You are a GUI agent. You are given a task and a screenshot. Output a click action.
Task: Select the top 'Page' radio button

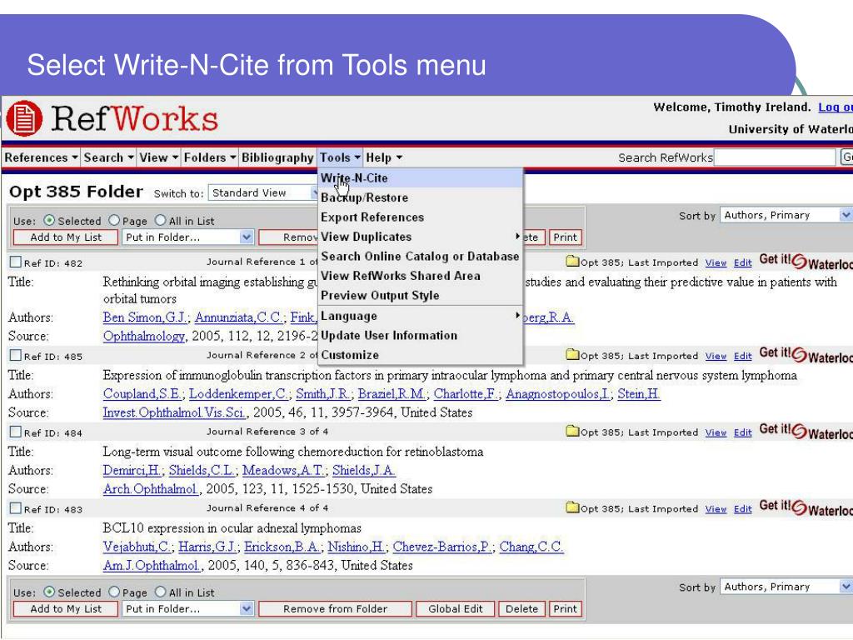pos(113,220)
